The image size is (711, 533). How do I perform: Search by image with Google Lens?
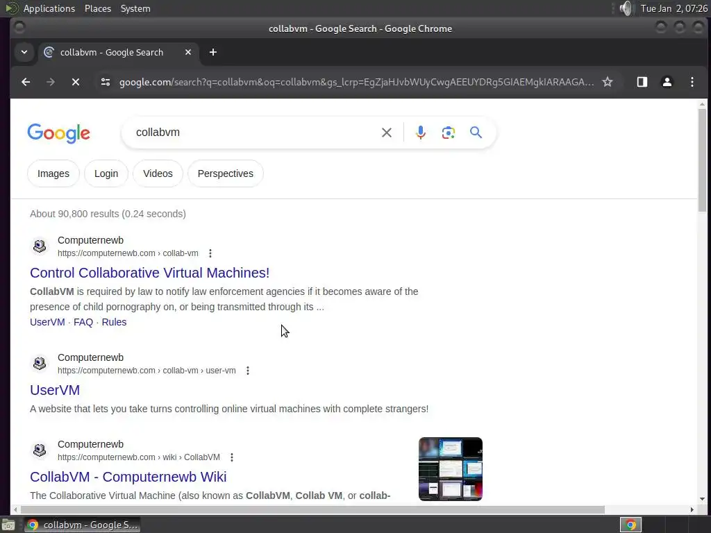coord(449,133)
